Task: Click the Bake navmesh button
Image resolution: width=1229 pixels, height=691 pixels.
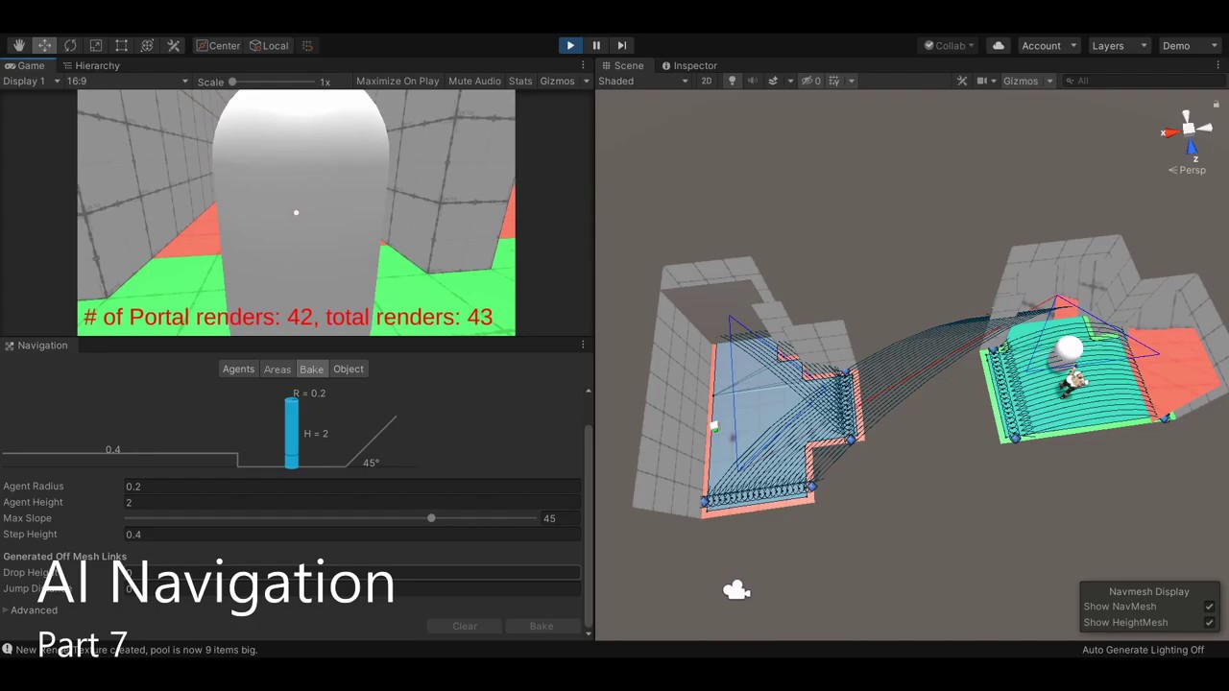Action: coord(542,626)
